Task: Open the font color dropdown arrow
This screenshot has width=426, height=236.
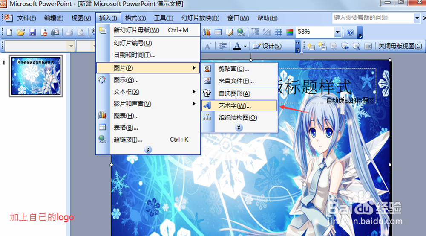Action: (x=245, y=46)
